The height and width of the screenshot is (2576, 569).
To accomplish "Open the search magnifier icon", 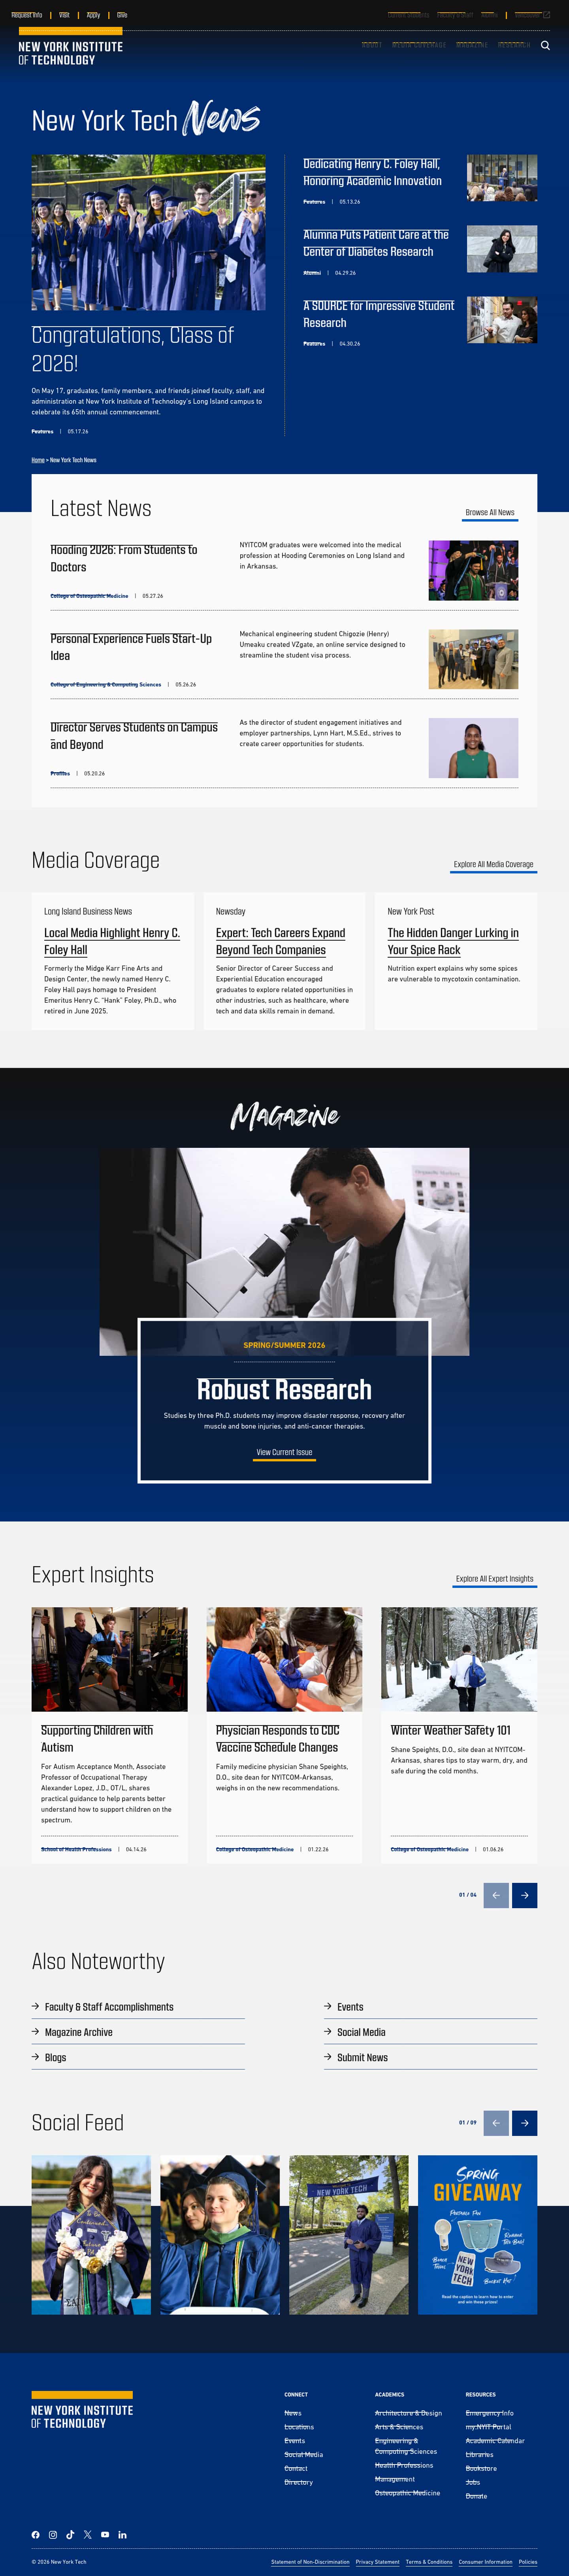I will [545, 45].
